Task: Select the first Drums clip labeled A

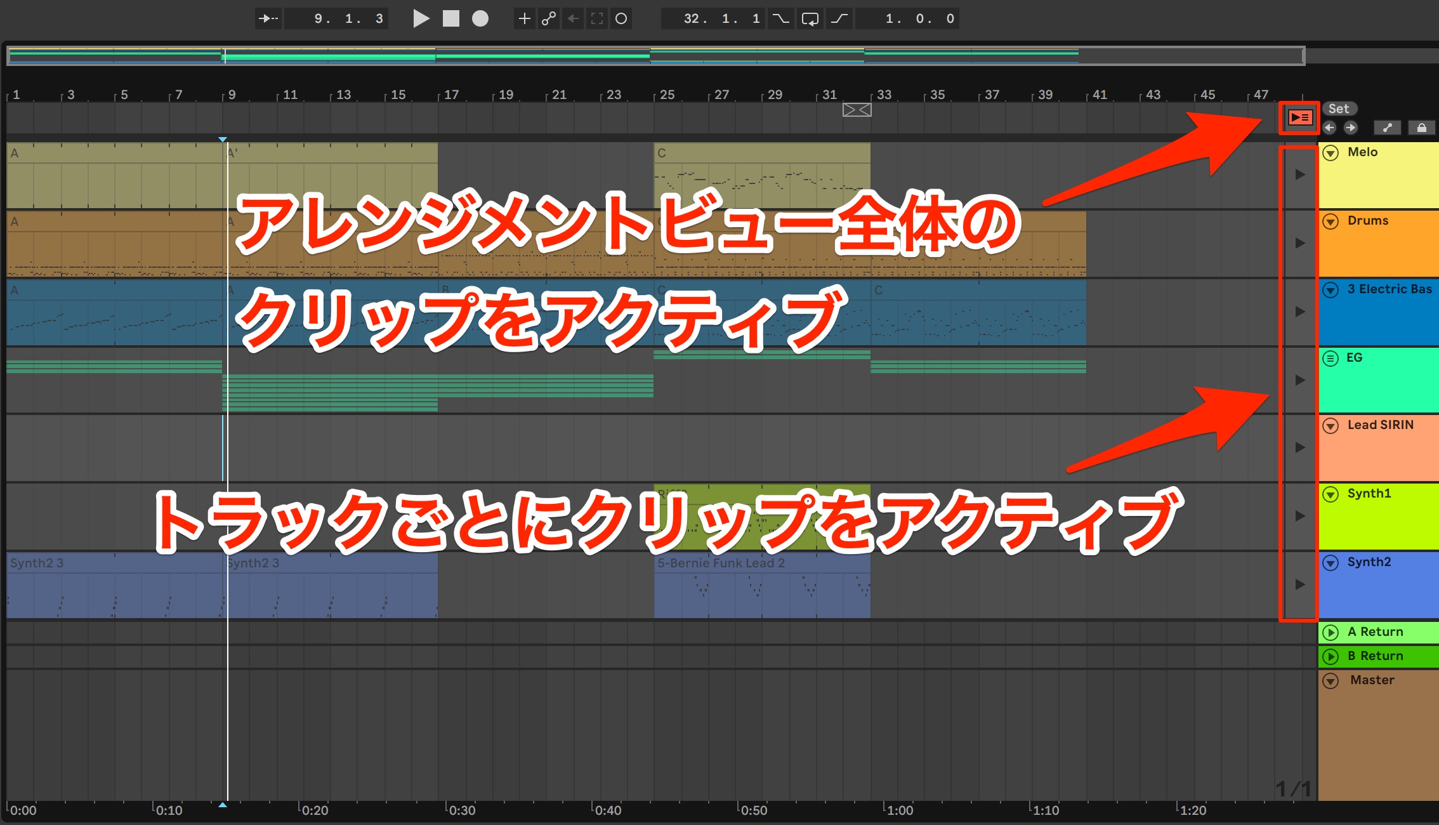Action: pyautogui.click(x=114, y=244)
